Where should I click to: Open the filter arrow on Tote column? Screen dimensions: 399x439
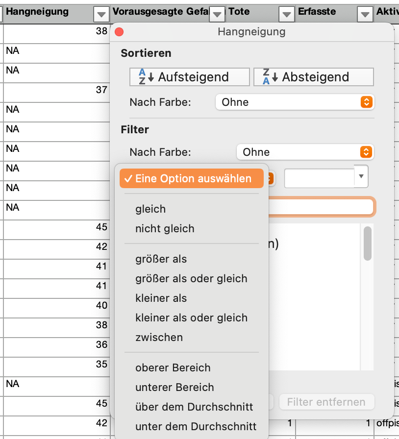[x=286, y=14]
